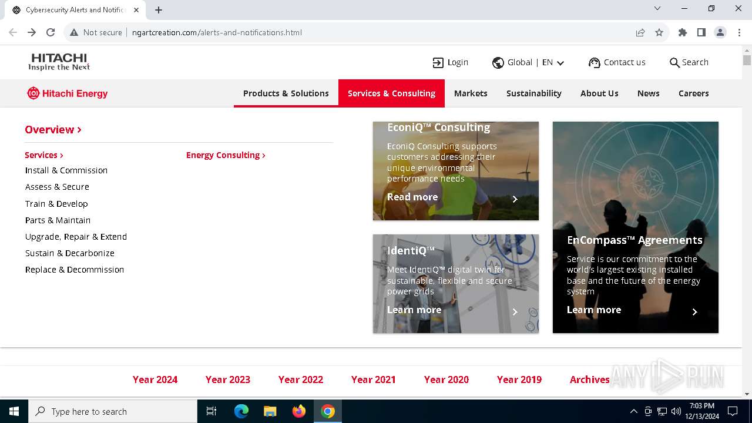The image size is (752, 423).
Task: Switch to the Archives tab
Action: pyautogui.click(x=590, y=380)
